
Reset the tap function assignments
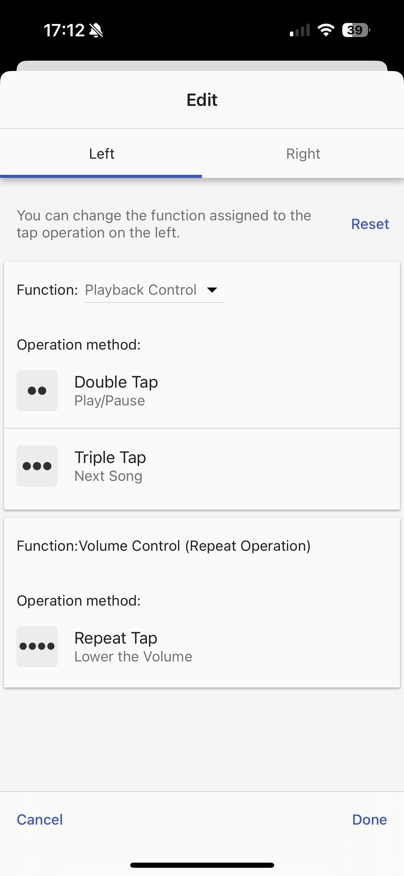(370, 224)
